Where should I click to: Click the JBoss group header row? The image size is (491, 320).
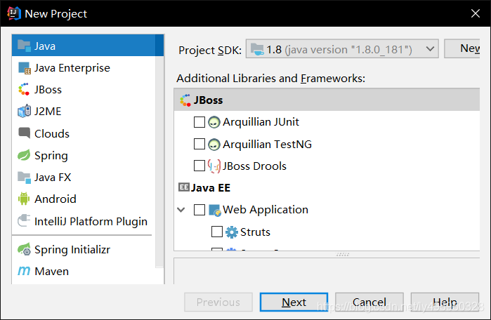coord(327,100)
